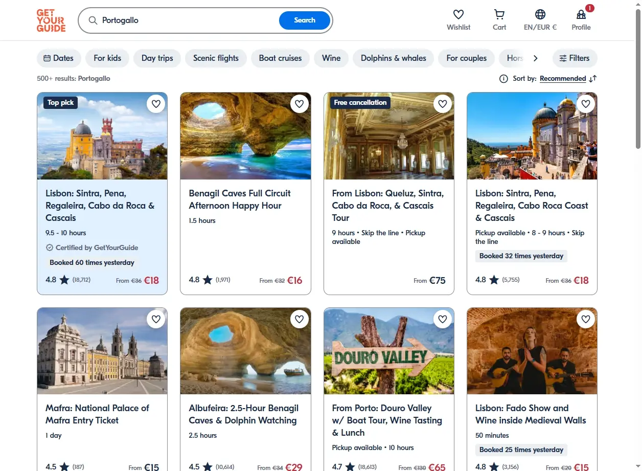The image size is (642, 471).
Task: Open Lisbon: Sintra, Pena, Regaleira, Cabo da Roca title
Action: (100, 206)
